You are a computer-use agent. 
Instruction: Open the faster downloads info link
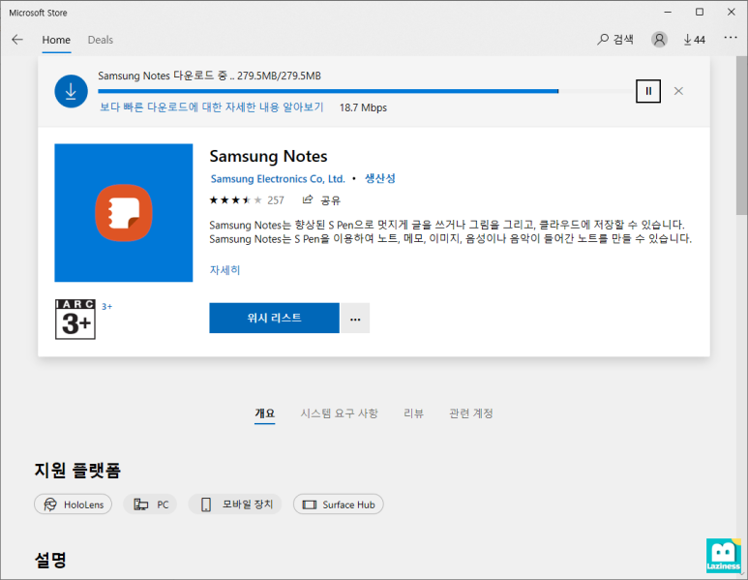211,107
